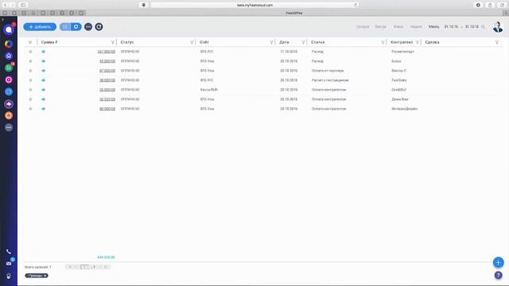509x286 pixels.
Task: Select the Сегодня period filter
Action: pyautogui.click(x=363, y=26)
